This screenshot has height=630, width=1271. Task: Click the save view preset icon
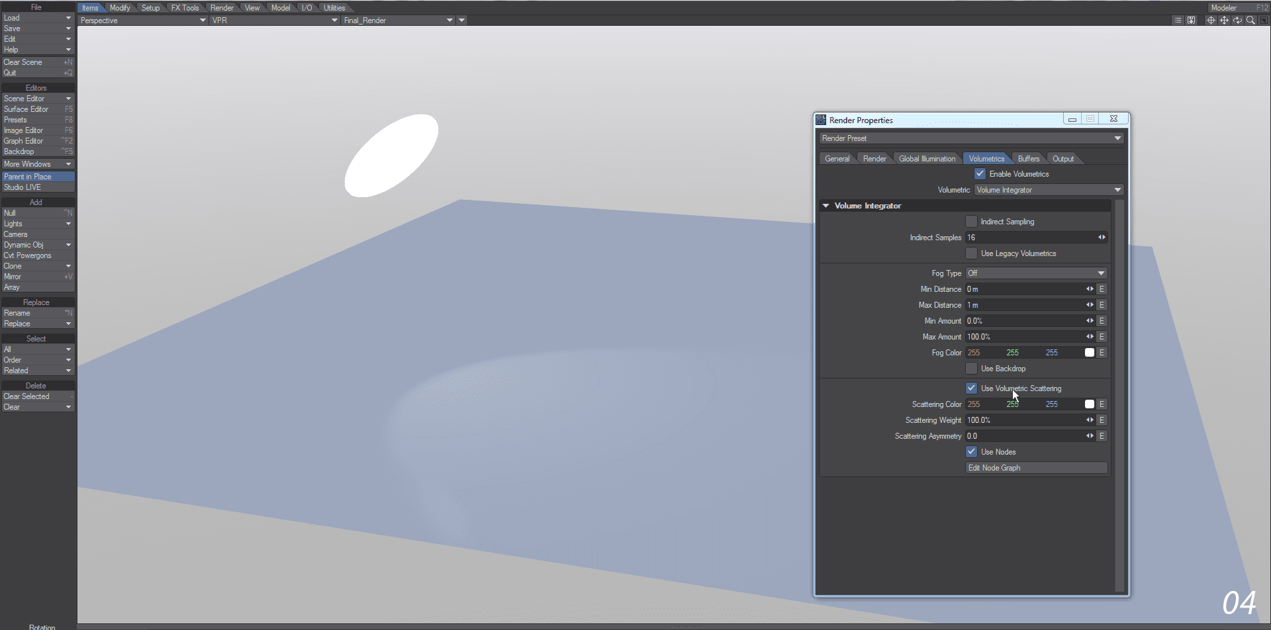coord(1191,21)
